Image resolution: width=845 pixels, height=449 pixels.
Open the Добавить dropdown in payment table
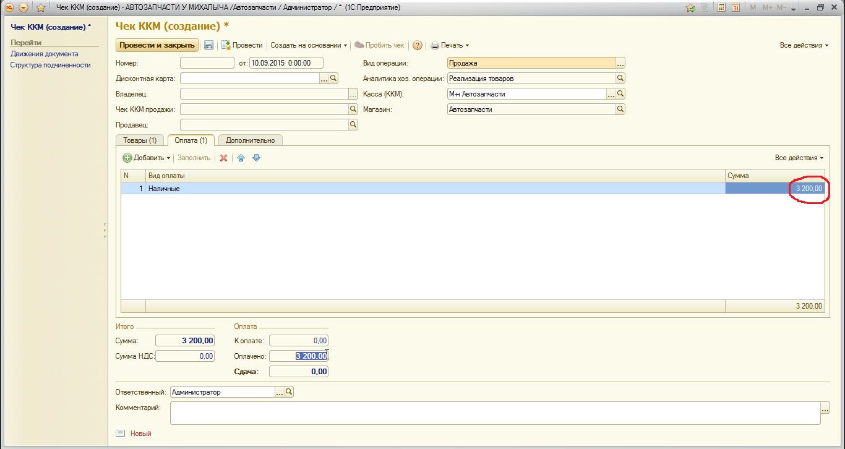coord(148,158)
